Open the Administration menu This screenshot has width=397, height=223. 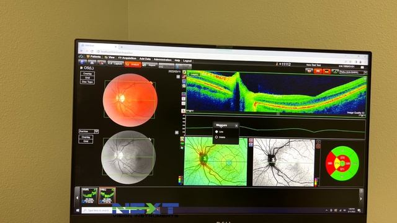pyautogui.click(x=163, y=59)
